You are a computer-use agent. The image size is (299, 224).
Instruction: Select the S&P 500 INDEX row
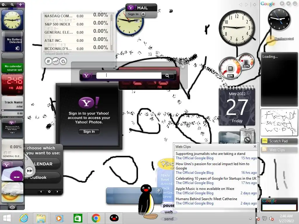[76, 24]
